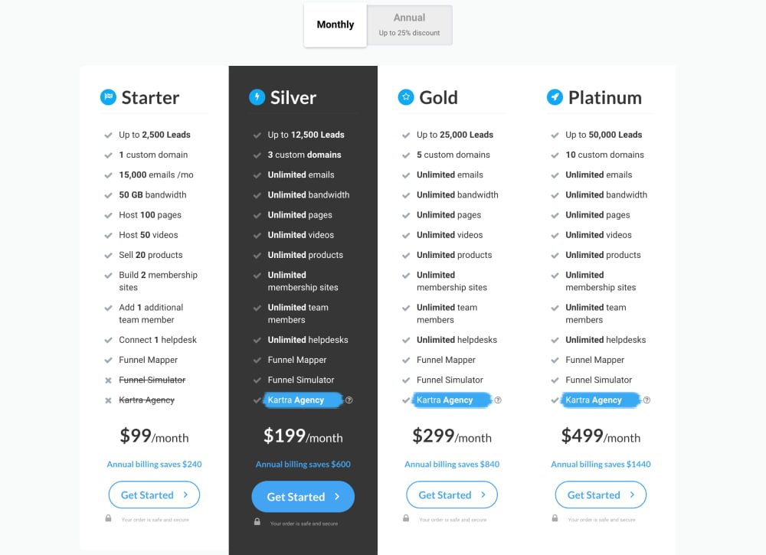Click 'Annual billing saves $1440' link
766x555 pixels.
tap(601, 464)
